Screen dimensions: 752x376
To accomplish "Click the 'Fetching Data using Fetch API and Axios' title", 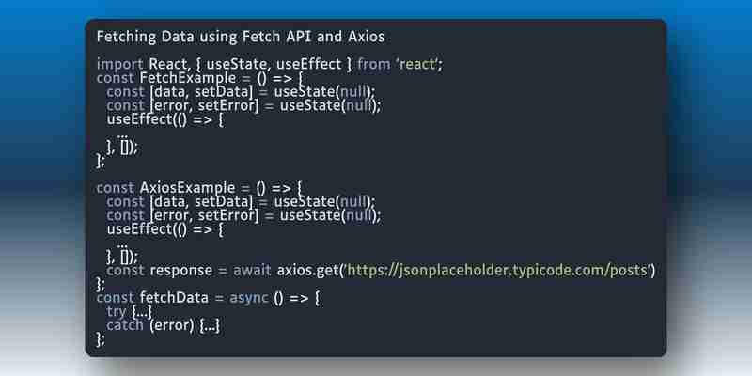I will pyautogui.click(x=241, y=37).
